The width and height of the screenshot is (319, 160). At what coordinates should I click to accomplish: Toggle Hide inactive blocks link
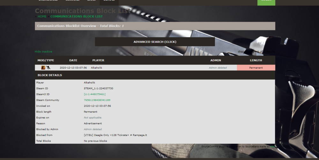[43, 52]
